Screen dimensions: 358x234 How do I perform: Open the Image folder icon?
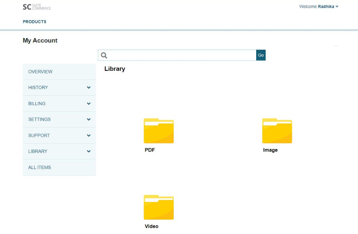pos(277,131)
